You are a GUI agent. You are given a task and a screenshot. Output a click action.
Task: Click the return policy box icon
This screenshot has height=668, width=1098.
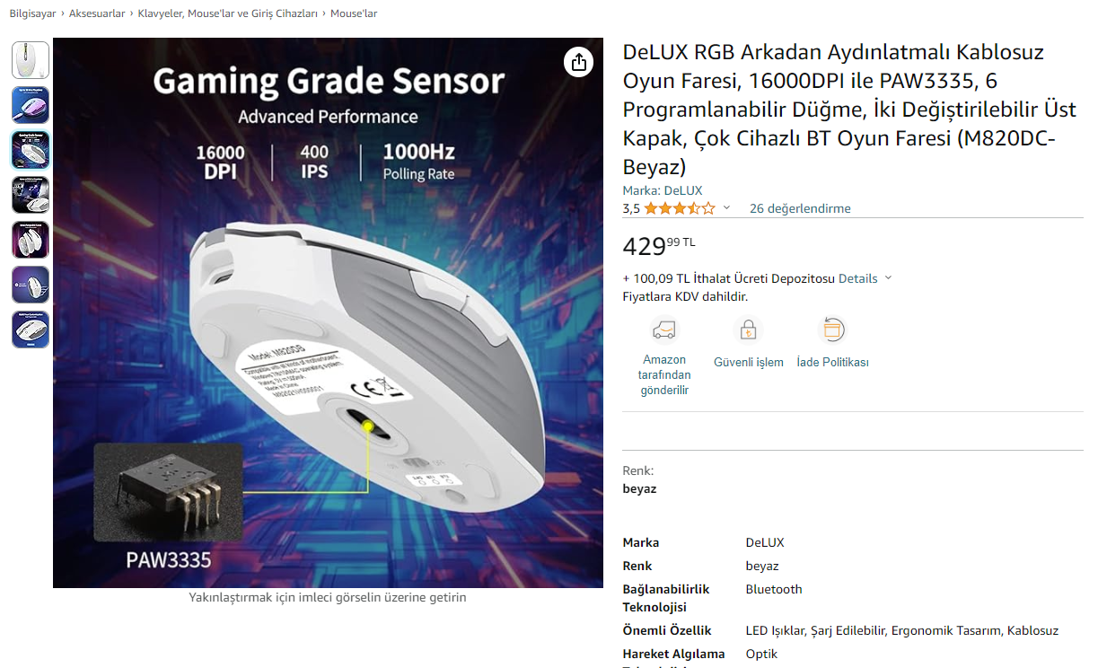832,330
